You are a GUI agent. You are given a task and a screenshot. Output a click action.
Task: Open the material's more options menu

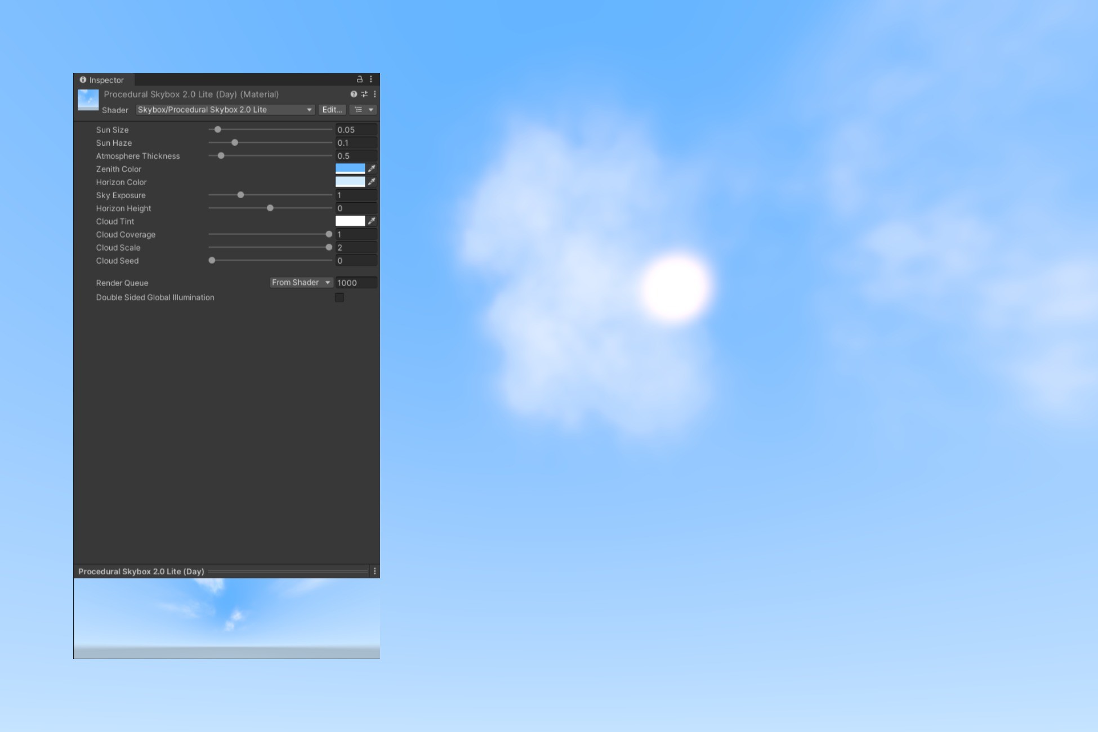click(376, 94)
